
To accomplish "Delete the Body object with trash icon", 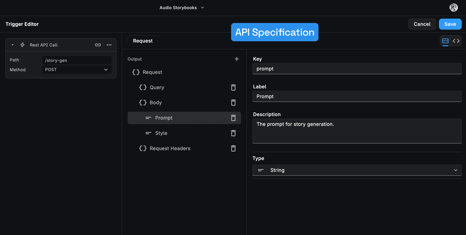I will (233, 103).
